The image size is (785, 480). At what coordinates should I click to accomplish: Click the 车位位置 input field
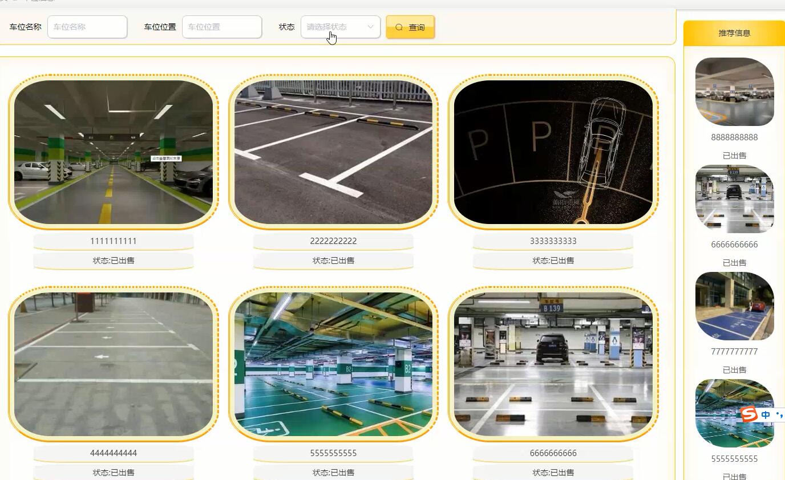point(222,27)
